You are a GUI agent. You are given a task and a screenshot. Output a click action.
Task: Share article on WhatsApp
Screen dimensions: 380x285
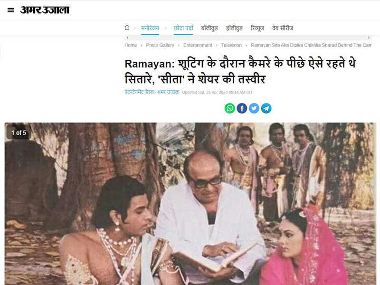[229, 108]
